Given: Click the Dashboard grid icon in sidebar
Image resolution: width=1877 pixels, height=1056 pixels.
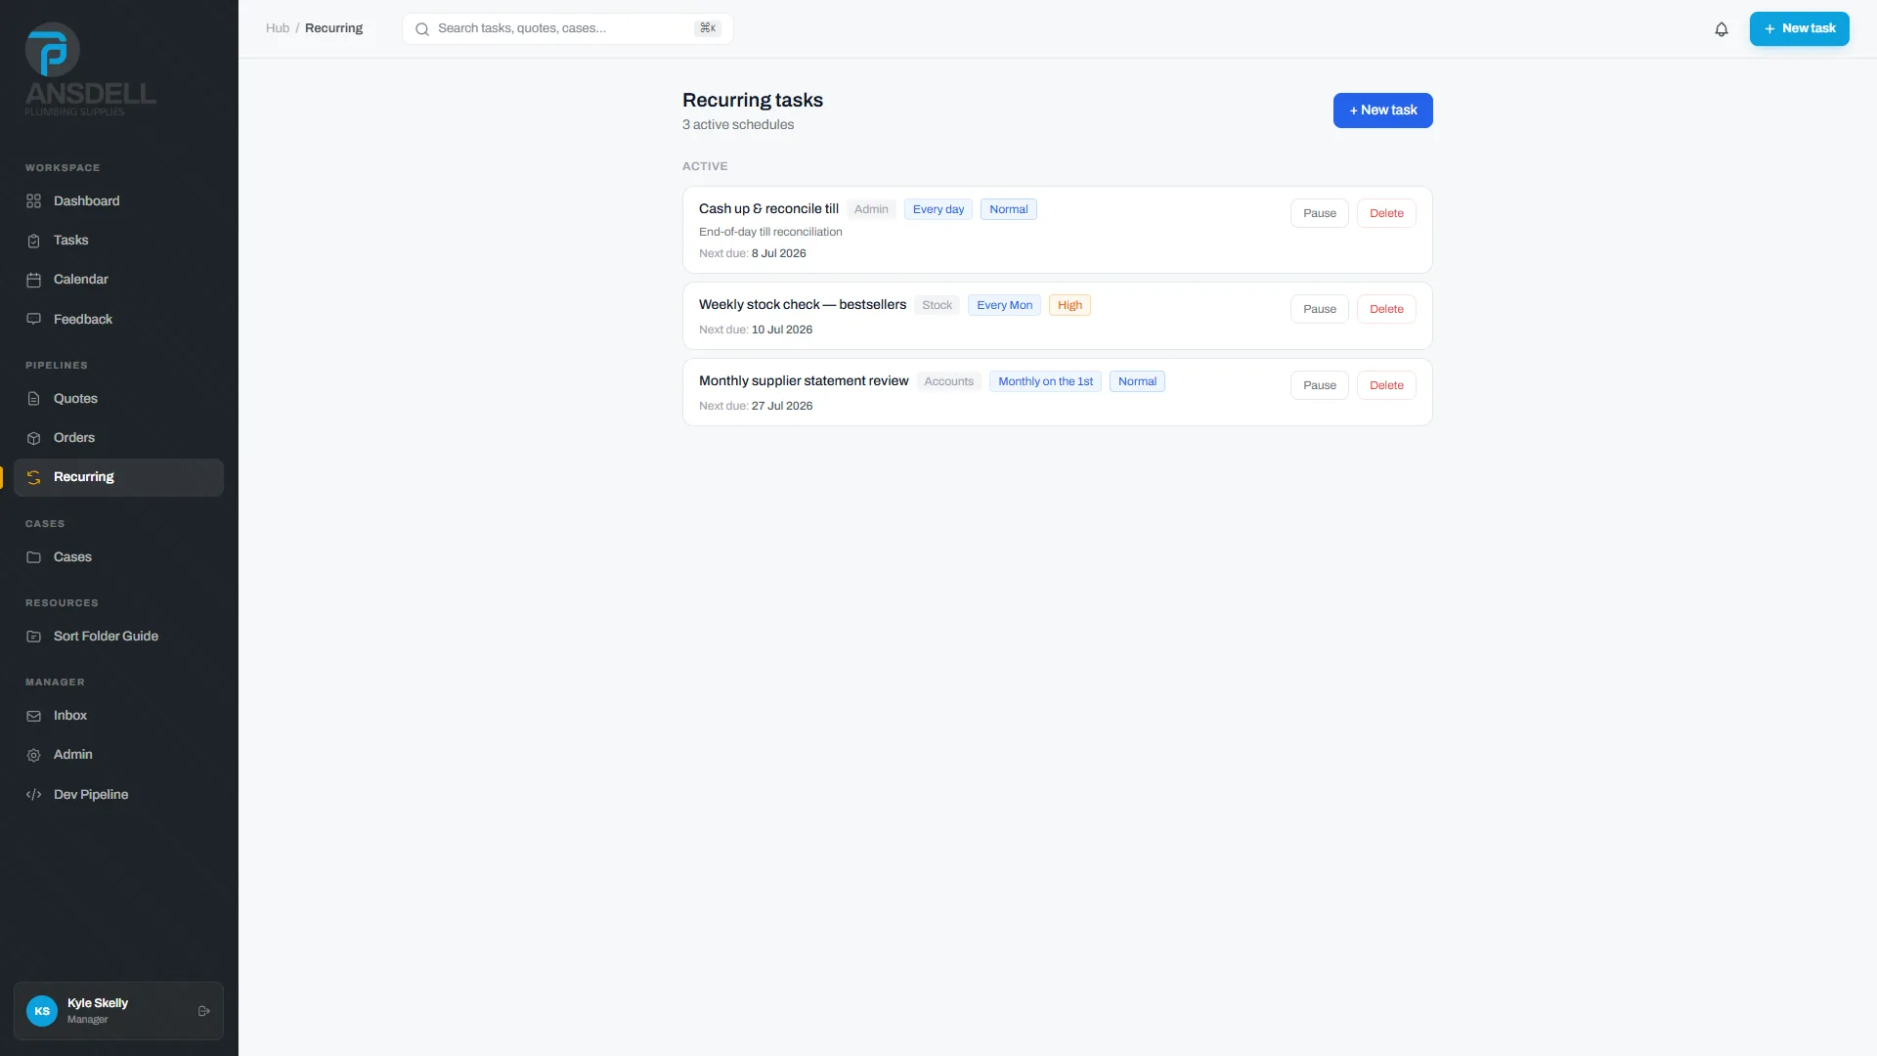Looking at the screenshot, I should (33, 201).
